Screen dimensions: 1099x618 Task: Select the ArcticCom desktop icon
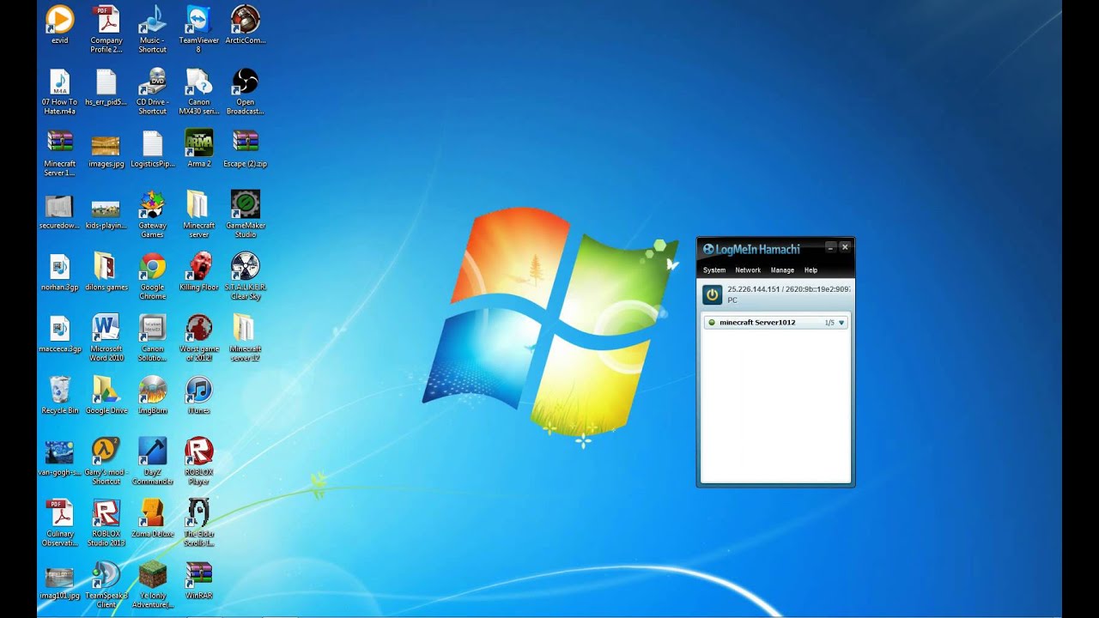click(x=246, y=19)
